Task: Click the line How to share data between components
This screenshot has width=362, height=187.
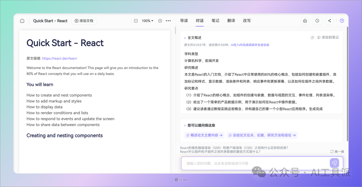Action: [63, 125]
